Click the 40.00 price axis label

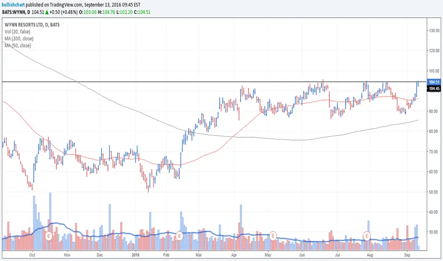434,212
